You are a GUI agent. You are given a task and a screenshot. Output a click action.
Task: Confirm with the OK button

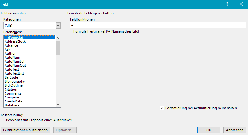point(209,130)
